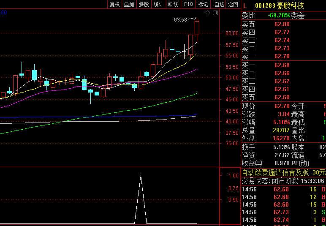Click 净资 value 27.62
This screenshot has width=326, height=226.
coord(282,155)
